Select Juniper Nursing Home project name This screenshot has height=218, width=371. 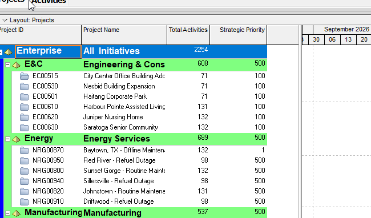pos(113,117)
